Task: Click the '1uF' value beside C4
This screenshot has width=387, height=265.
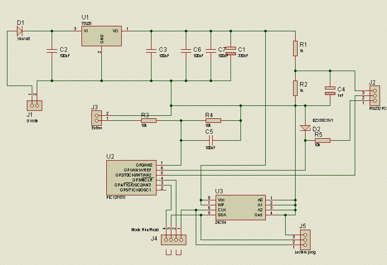Action: 340,95
